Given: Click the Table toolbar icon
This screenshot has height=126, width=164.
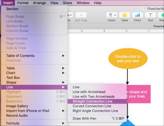Looking at the screenshot, I should pos(124,15).
